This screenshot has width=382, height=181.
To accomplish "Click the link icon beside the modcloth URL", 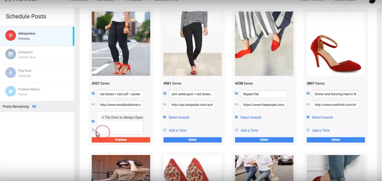I will [308, 104].
